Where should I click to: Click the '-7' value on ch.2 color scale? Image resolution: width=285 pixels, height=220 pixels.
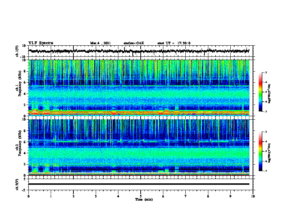click(265, 171)
